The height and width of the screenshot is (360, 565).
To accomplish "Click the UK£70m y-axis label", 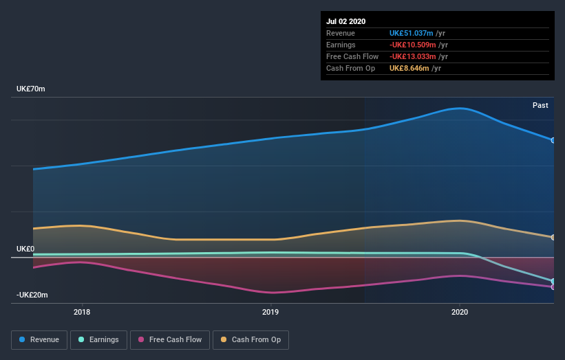I will [x=31, y=89].
